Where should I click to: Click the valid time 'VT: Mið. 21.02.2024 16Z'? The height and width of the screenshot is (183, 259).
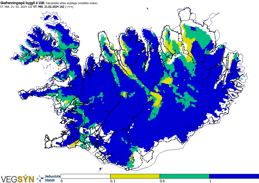point(49,7)
